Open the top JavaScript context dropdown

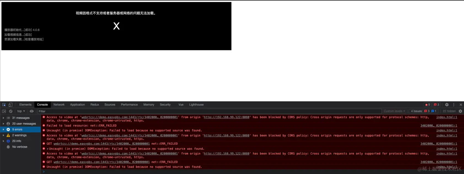click(x=21, y=111)
